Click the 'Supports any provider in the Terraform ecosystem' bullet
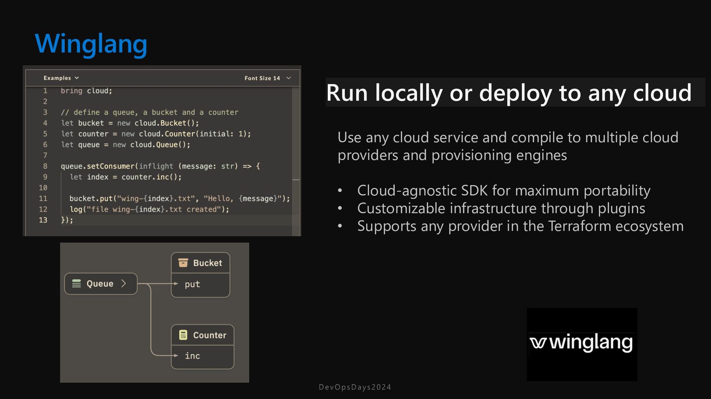The image size is (711, 399). click(520, 226)
